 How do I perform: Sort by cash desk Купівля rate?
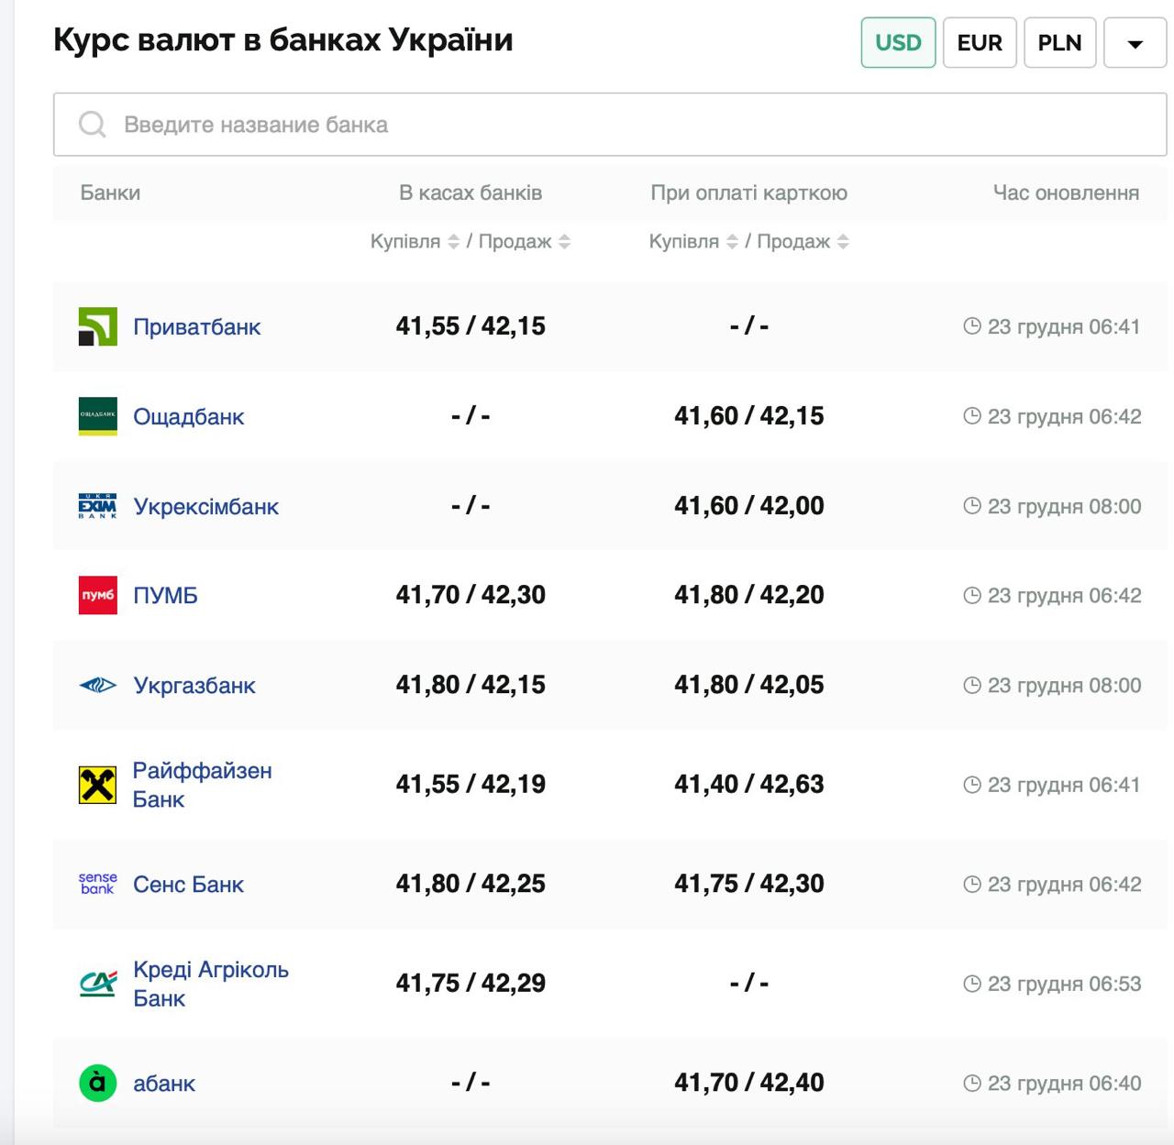point(453,242)
